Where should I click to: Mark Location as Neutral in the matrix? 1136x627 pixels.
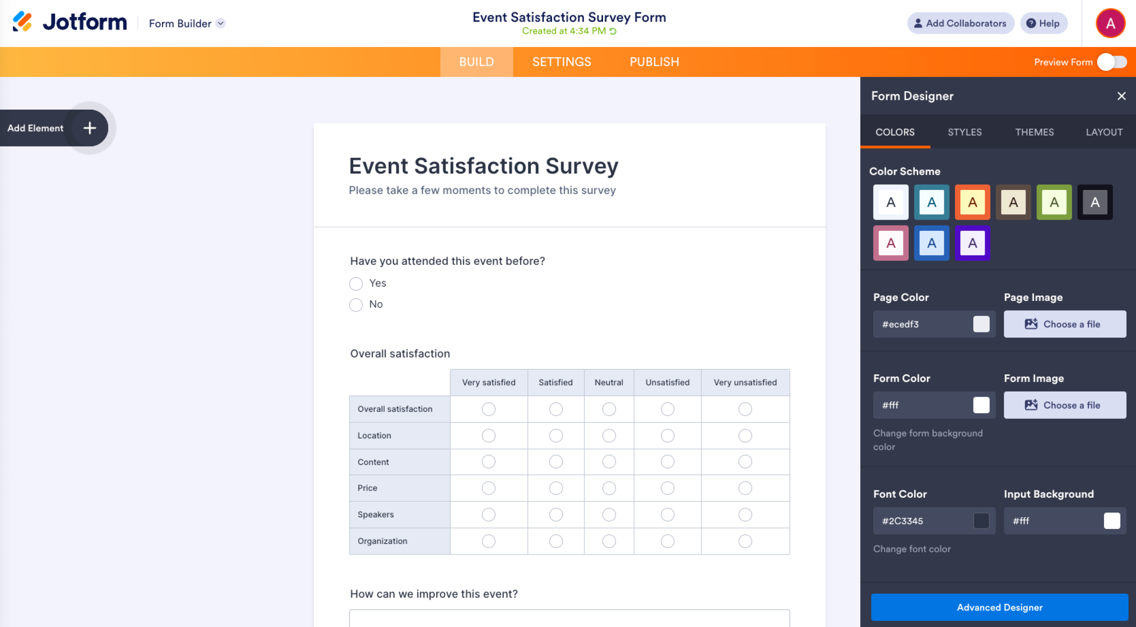609,435
